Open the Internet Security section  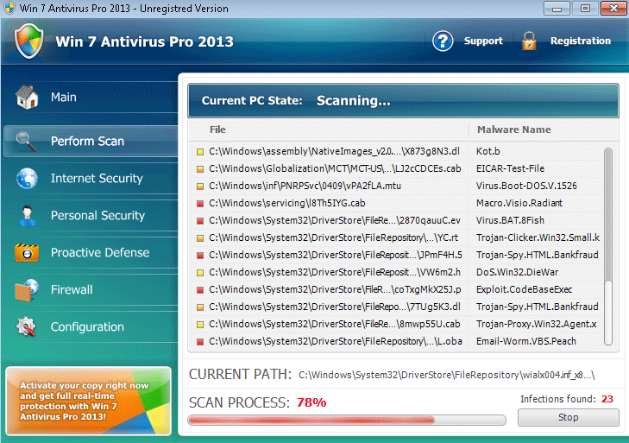[x=97, y=179]
